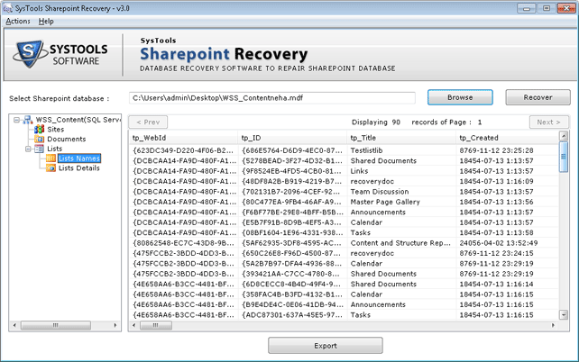
Task: Click the tp_Title column header
Action: (x=401, y=138)
